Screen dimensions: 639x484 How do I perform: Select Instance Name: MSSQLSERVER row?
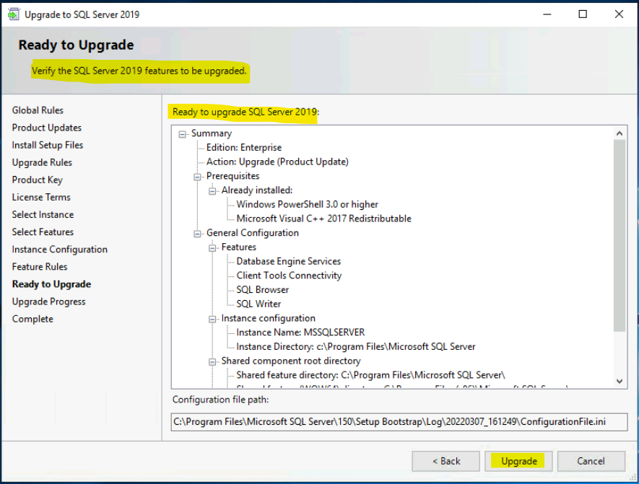pos(301,333)
